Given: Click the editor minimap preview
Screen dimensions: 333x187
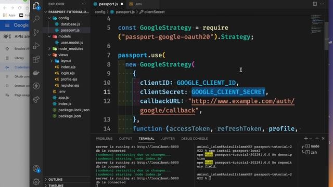Looking at the screenshot, I should [x=317, y=24].
